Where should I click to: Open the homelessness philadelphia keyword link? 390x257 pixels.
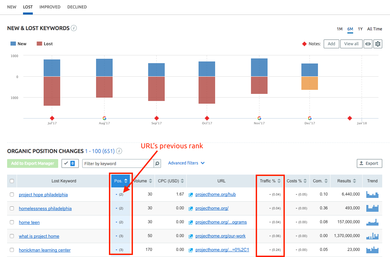45,208
